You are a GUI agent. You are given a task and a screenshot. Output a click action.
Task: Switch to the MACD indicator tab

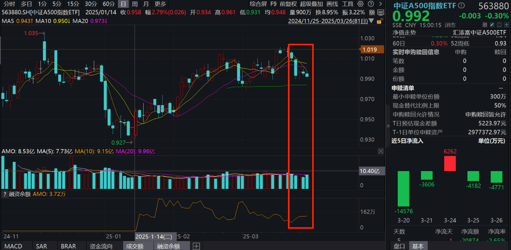[x=14, y=246]
